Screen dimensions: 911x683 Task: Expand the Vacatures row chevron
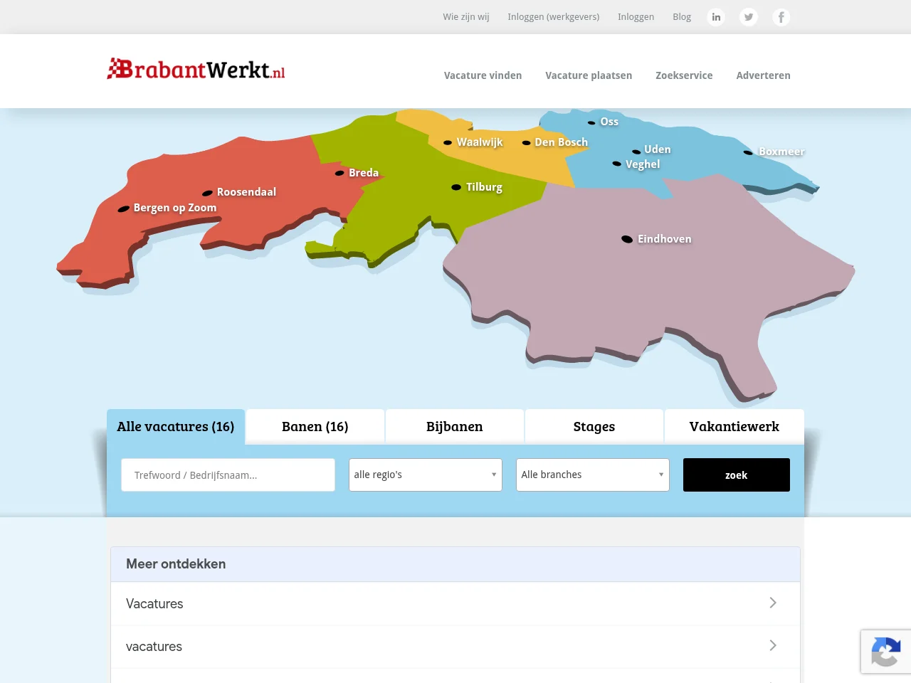tap(773, 603)
